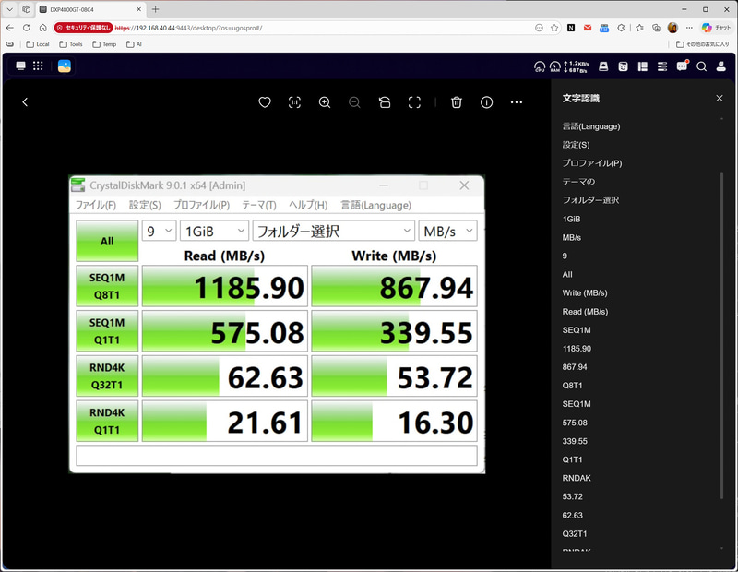Screen dimensions: 738x572
Task: Bookmark this page with the star
Action: (x=554, y=28)
